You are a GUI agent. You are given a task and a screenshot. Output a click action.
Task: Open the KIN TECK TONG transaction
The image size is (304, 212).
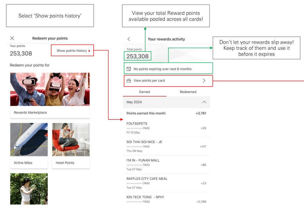click(166, 199)
